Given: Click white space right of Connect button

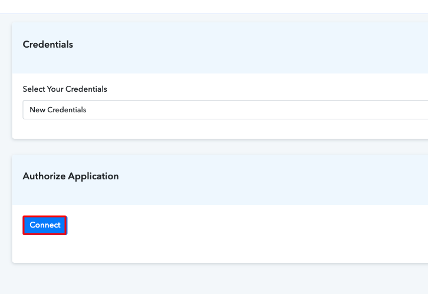Looking at the screenshot, I should pos(236,226).
